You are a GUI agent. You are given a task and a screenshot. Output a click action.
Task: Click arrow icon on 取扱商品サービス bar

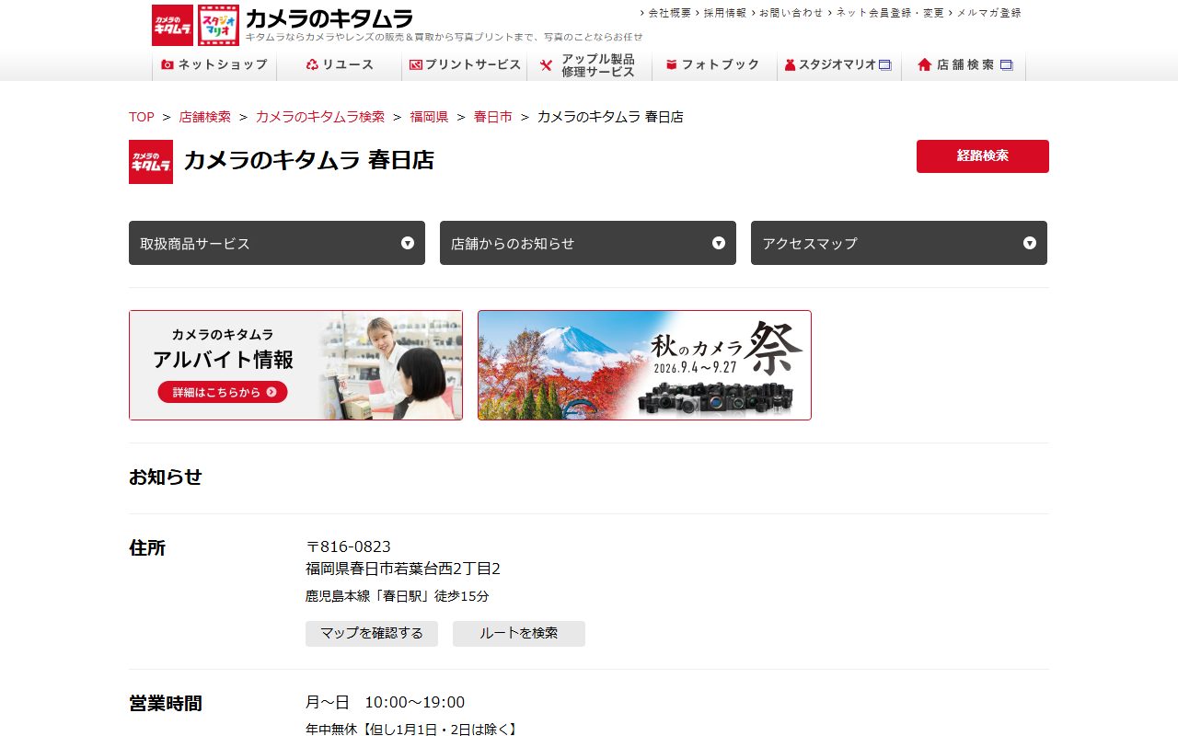click(x=408, y=243)
